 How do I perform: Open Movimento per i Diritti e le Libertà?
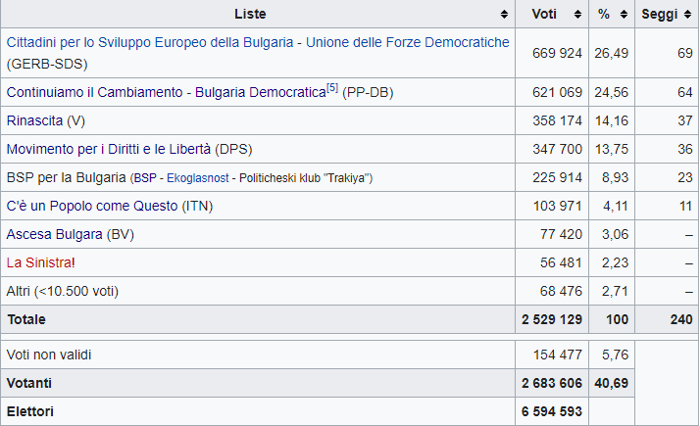(x=109, y=149)
